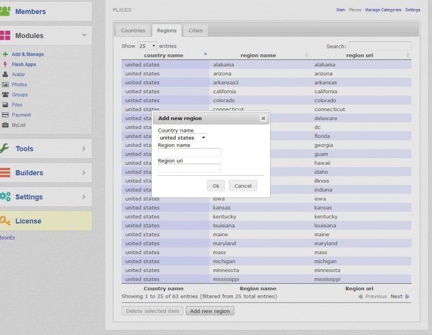Focus the Region name input field
Image resolution: width=432 pixels, height=335 pixels.
[x=189, y=152]
